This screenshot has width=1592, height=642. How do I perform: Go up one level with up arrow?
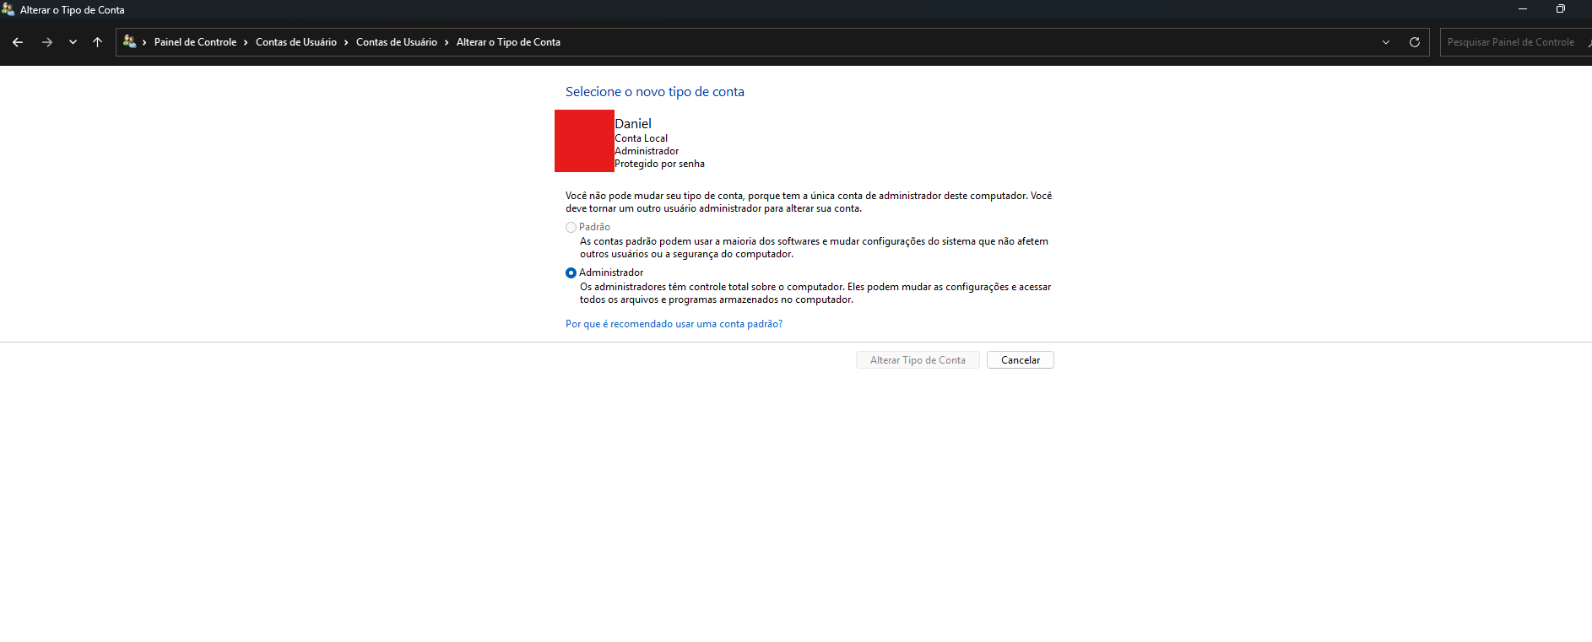tap(97, 42)
